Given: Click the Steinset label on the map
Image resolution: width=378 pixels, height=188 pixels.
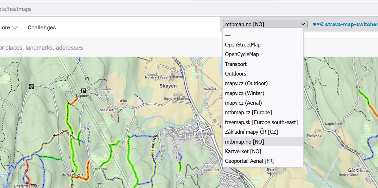Looking at the screenshot, I should coord(107,110).
